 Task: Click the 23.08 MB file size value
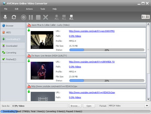[73, 77]
